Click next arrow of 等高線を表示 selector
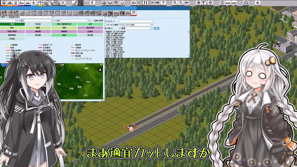Viewport: 297px width, 167px height. pyautogui.click(x=54, y=17)
